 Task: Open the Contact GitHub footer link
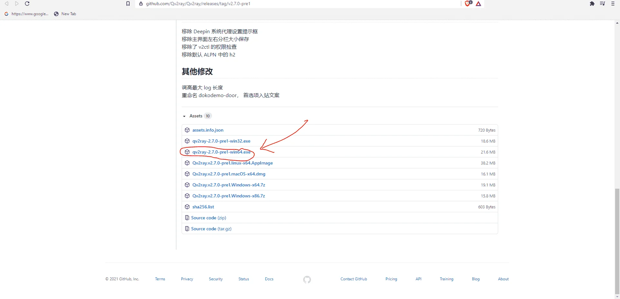click(x=354, y=279)
